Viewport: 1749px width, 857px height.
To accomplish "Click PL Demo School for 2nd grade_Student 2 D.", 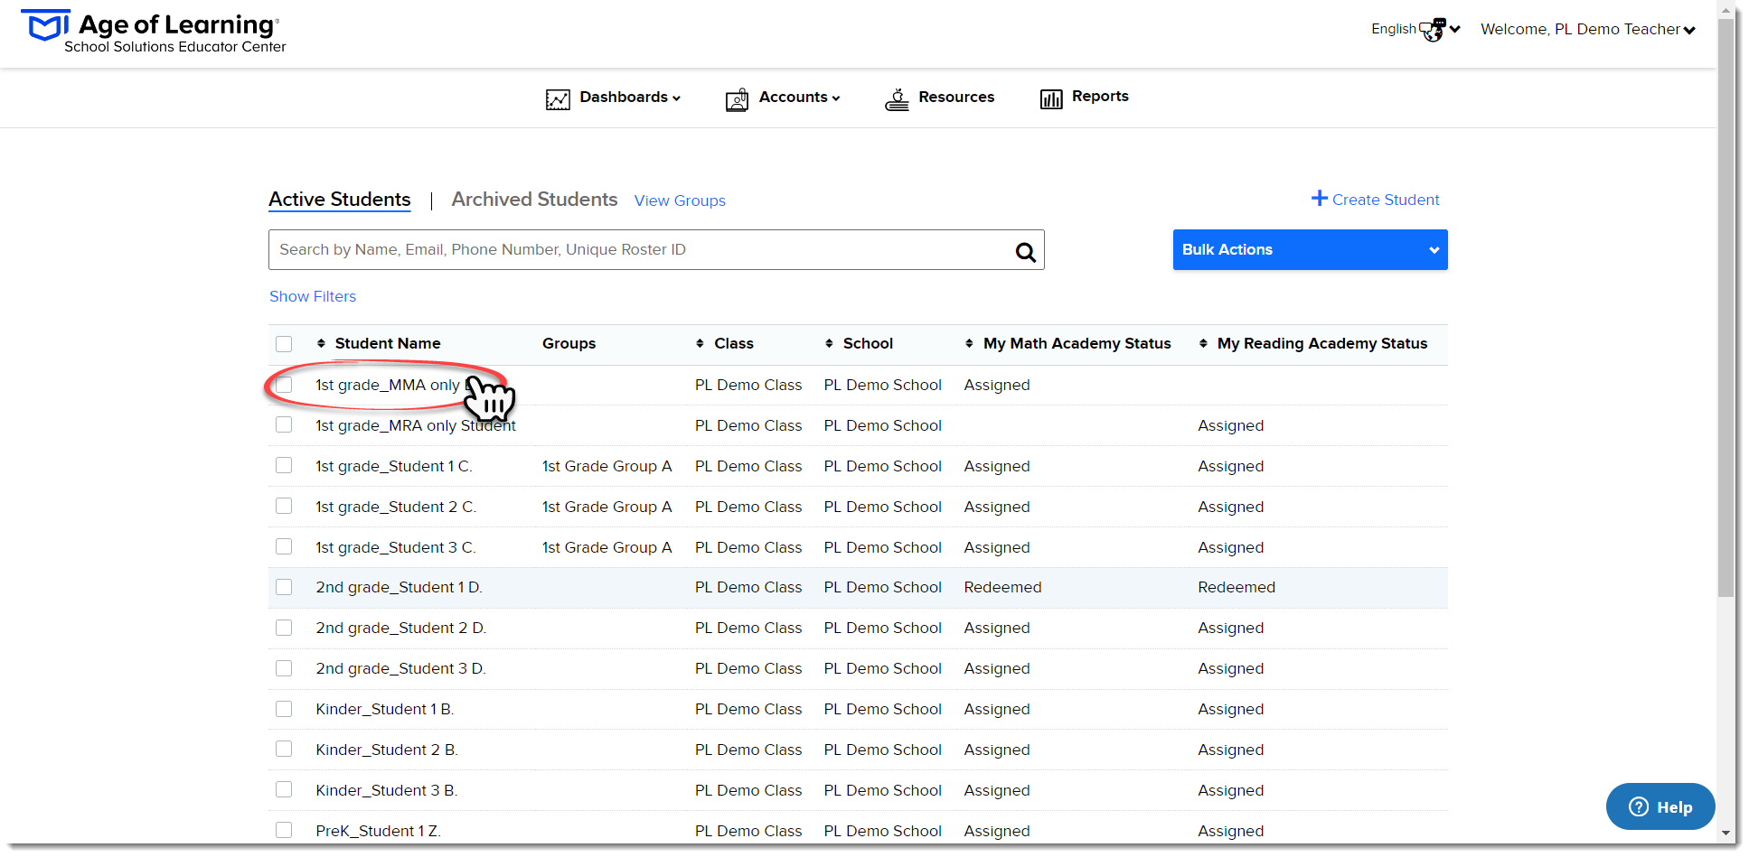I will click(882, 628).
